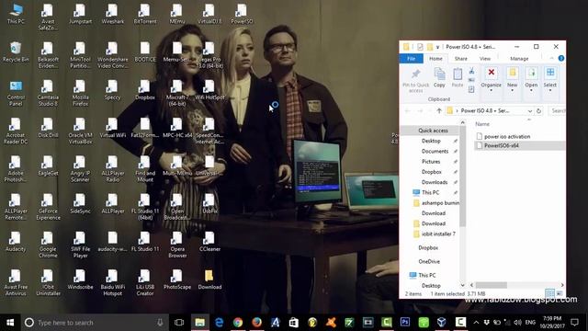Click the file list scroll right arrow

(561, 285)
